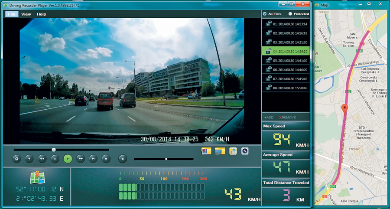Click the +ADD button
390x209 pixels.
tap(269, 118)
